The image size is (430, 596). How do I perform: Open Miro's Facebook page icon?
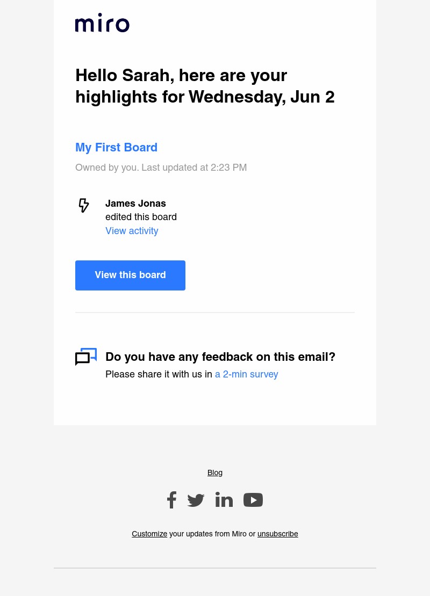coord(171,500)
